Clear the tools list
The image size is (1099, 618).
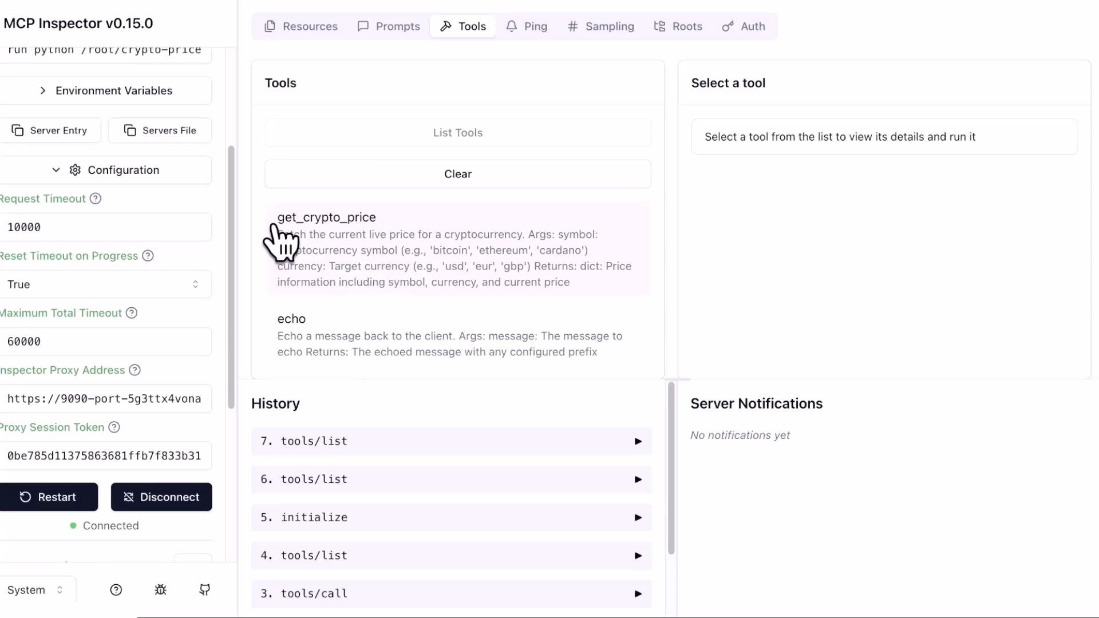tap(458, 174)
